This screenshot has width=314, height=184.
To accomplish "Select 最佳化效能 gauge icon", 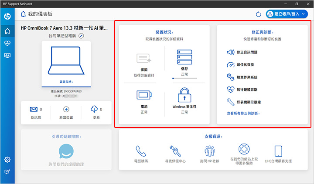I will tap(231, 64).
